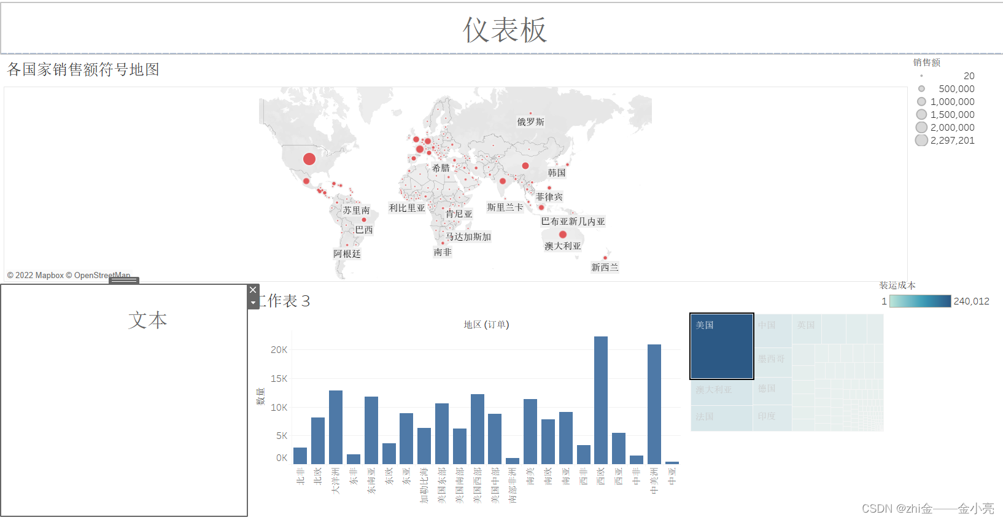Select the 澳大利亚 treemap cell
This screenshot has height=520, width=1003.
coord(722,392)
